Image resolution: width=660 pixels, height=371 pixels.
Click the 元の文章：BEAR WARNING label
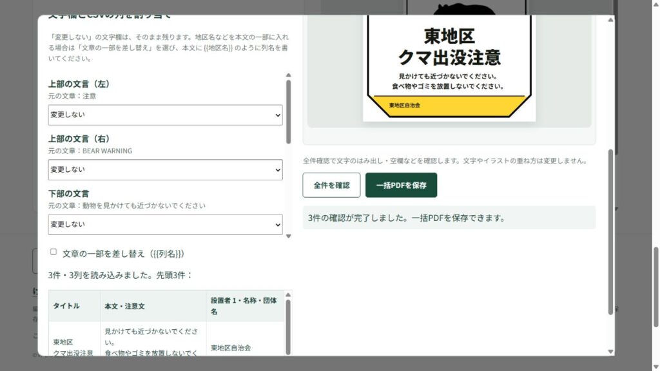tap(90, 151)
